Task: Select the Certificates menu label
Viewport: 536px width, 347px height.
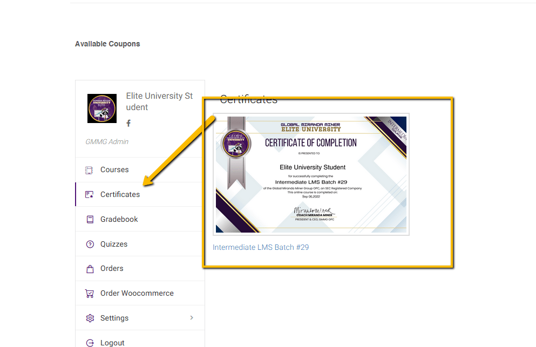Action: coord(120,194)
